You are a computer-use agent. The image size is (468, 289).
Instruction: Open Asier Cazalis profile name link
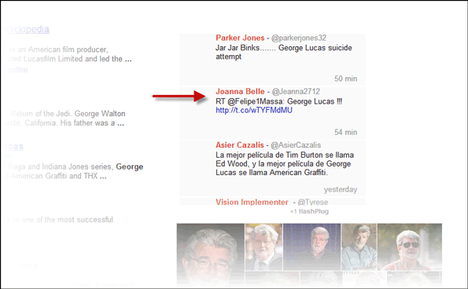[x=240, y=145]
